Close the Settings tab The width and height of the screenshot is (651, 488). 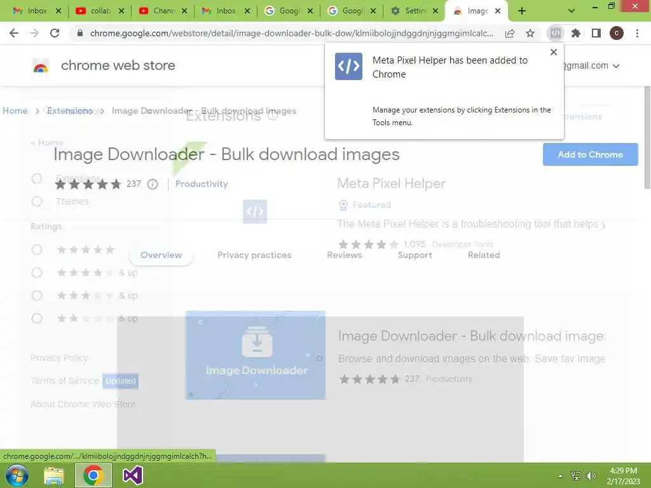435,11
